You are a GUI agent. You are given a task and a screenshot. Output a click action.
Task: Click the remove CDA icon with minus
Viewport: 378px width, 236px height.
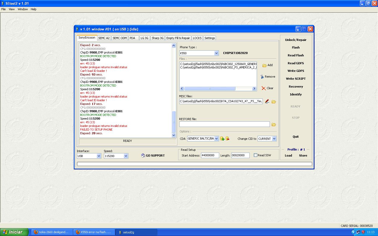(227, 138)
